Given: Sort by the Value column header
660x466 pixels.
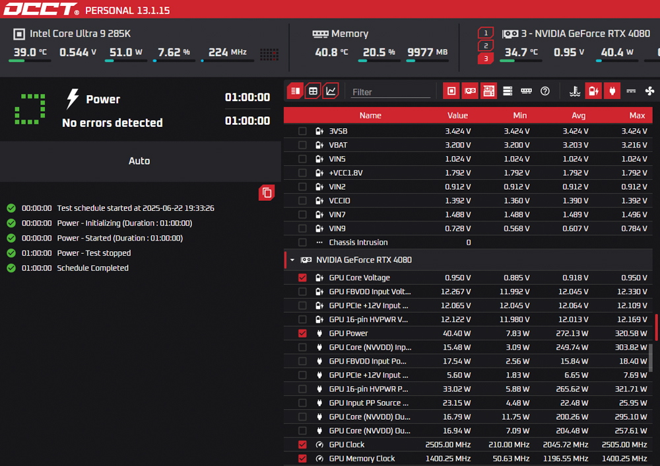Looking at the screenshot, I should pos(457,116).
